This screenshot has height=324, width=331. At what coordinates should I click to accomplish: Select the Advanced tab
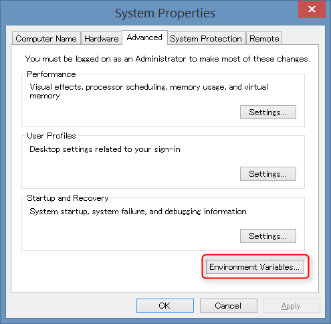point(144,37)
